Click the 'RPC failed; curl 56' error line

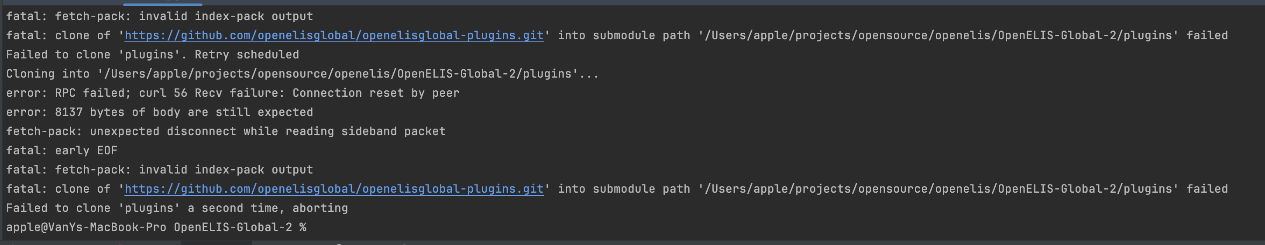click(233, 92)
